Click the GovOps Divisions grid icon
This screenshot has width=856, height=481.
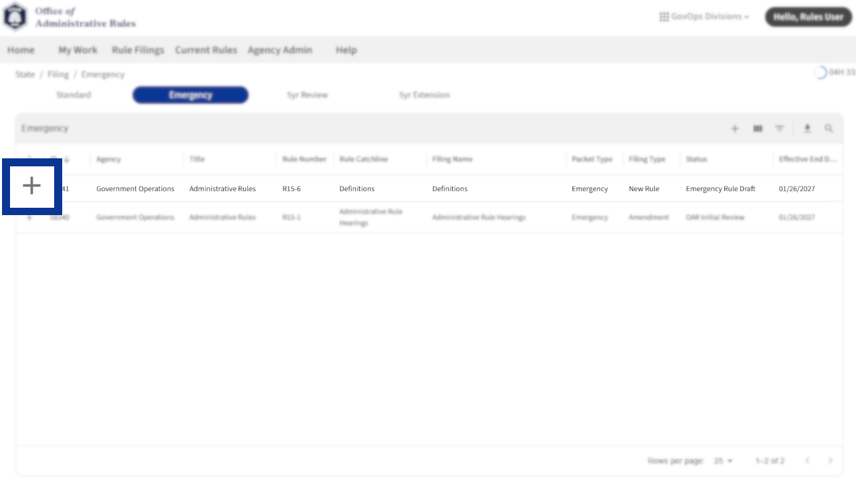tap(664, 17)
